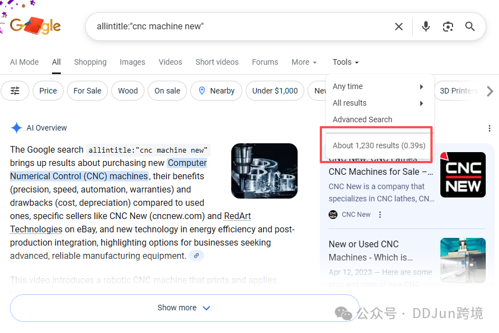Apply the On sale filter chip
This screenshot has width=499, height=333.
coord(168,91)
